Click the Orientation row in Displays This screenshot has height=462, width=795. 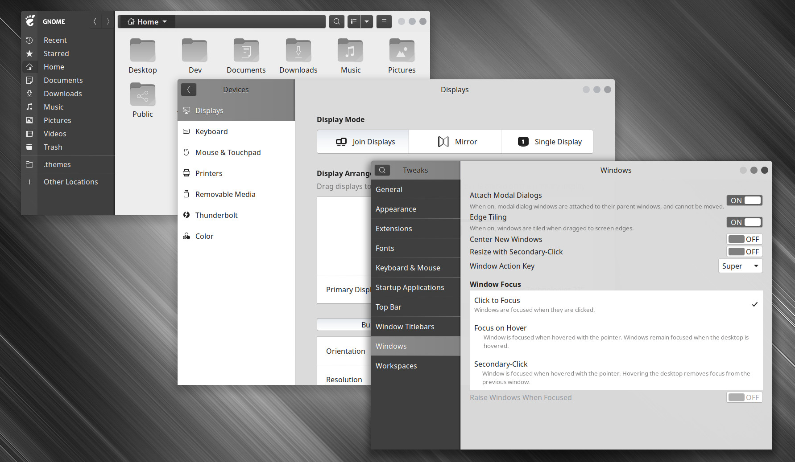pyautogui.click(x=344, y=351)
